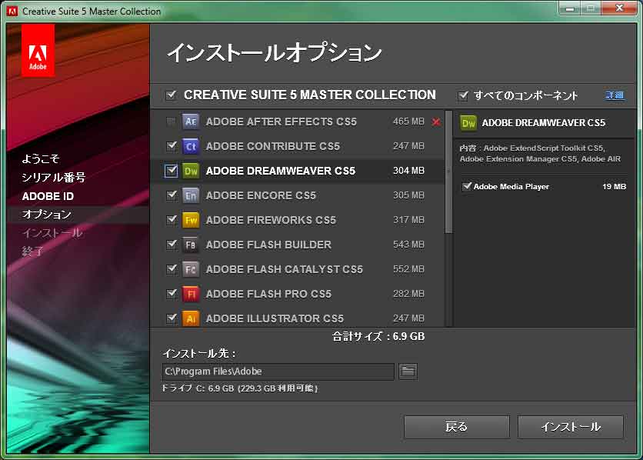The width and height of the screenshot is (643, 460).
Task: Uncheck Adobe Dreamweaver CS5
Action: (x=171, y=171)
